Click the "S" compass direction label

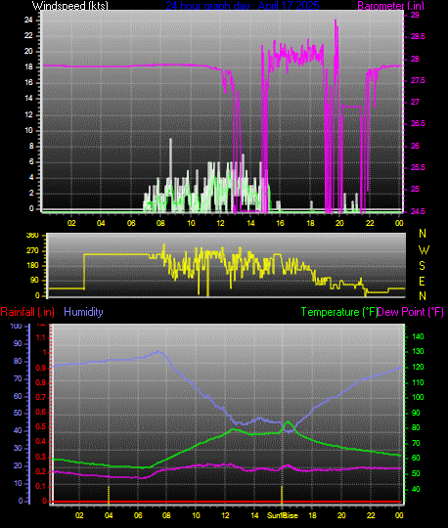pos(422,266)
